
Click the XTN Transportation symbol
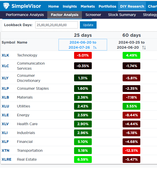(x=5, y=150)
